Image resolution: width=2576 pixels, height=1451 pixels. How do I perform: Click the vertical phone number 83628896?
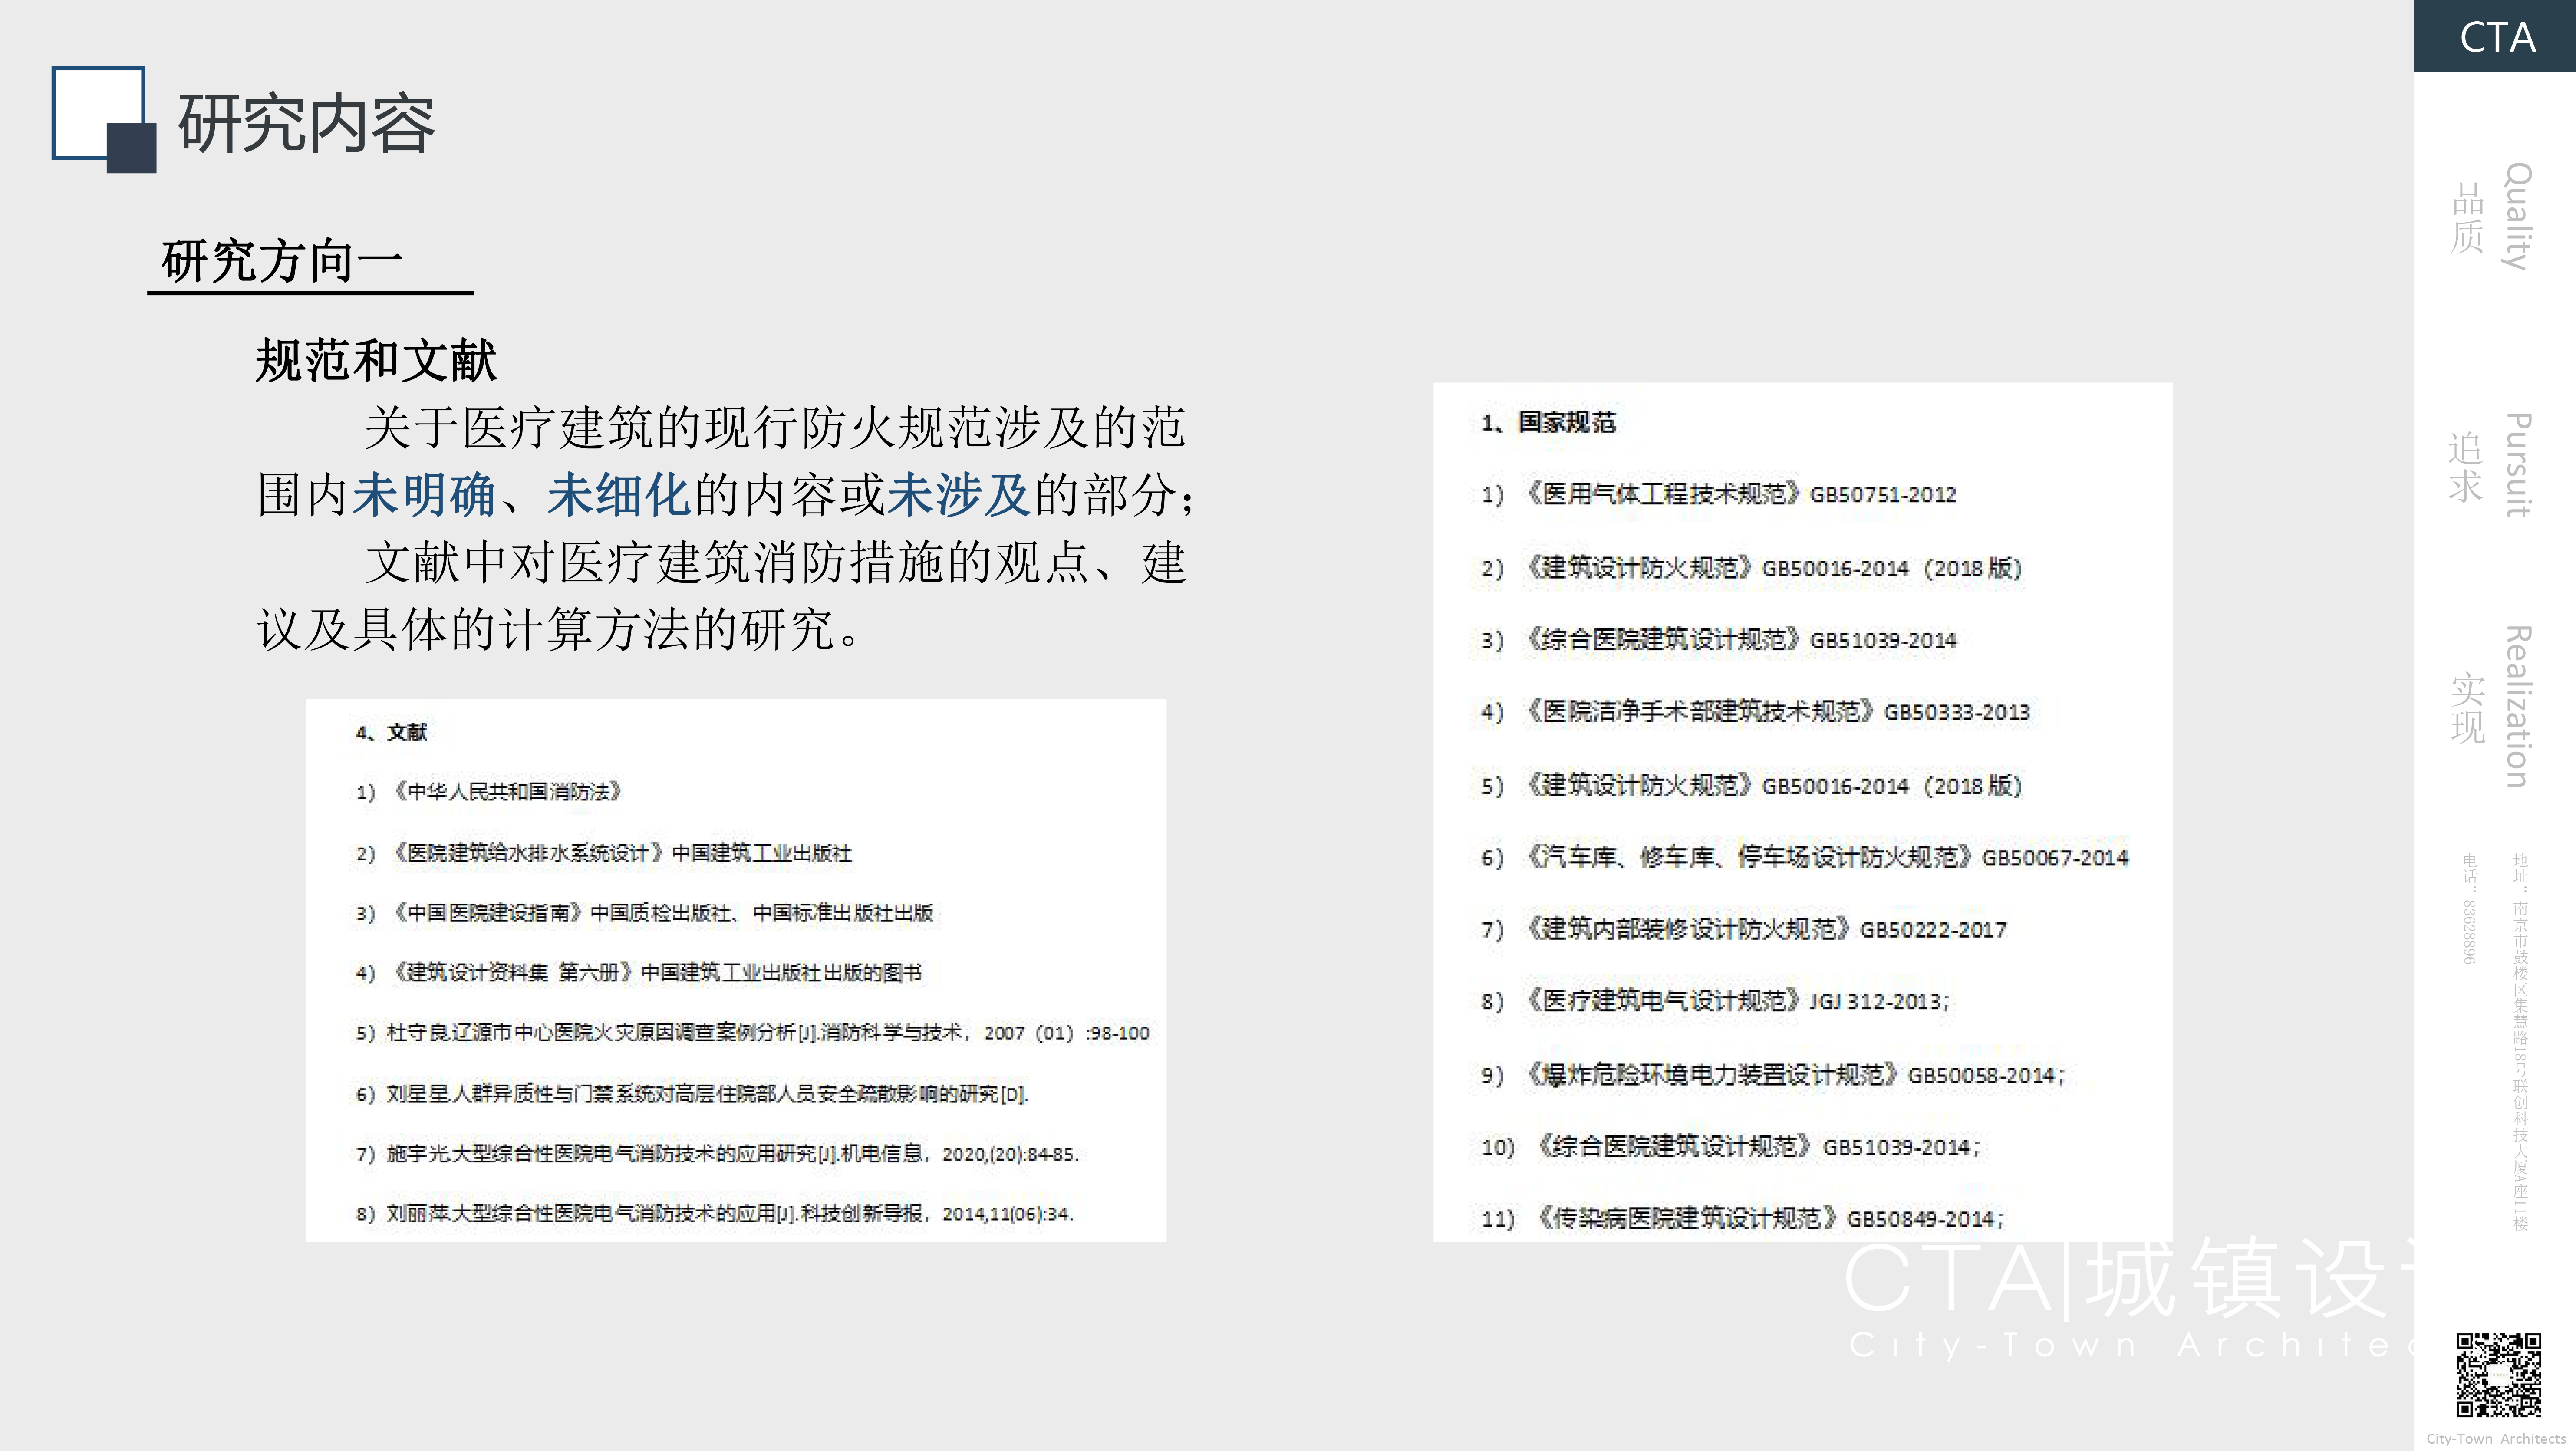pyautogui.click(x=2469, y=932)
